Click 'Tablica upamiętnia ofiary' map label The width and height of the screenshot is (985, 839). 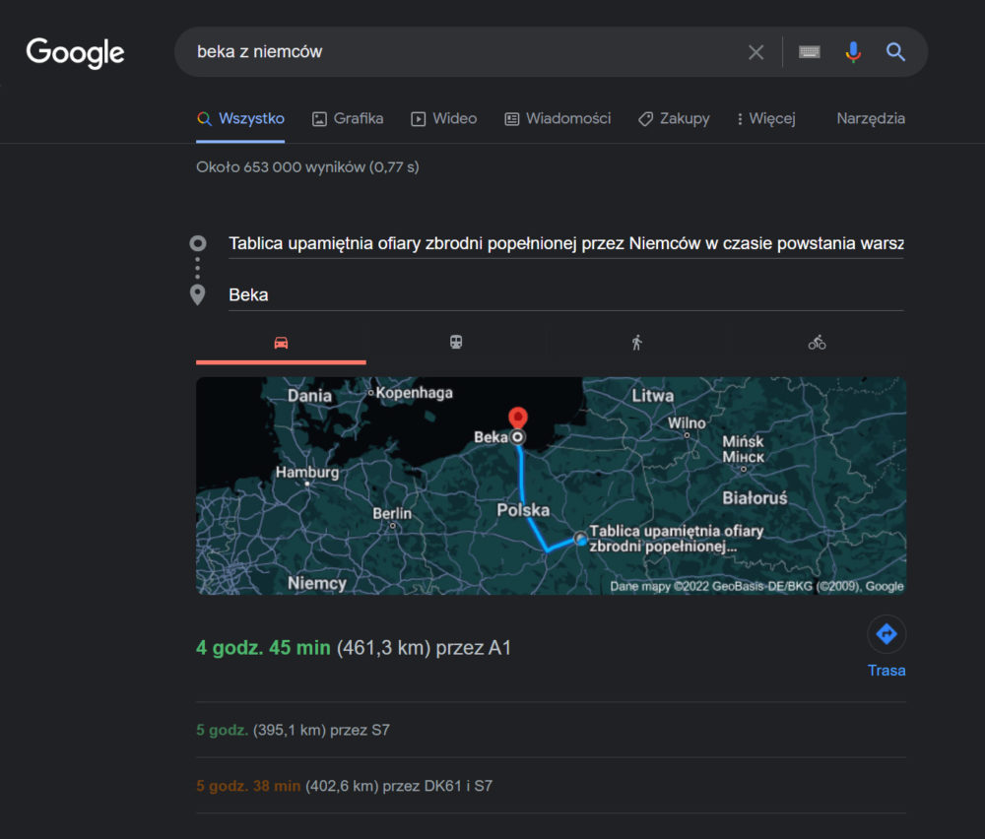[x=677, y=539]
